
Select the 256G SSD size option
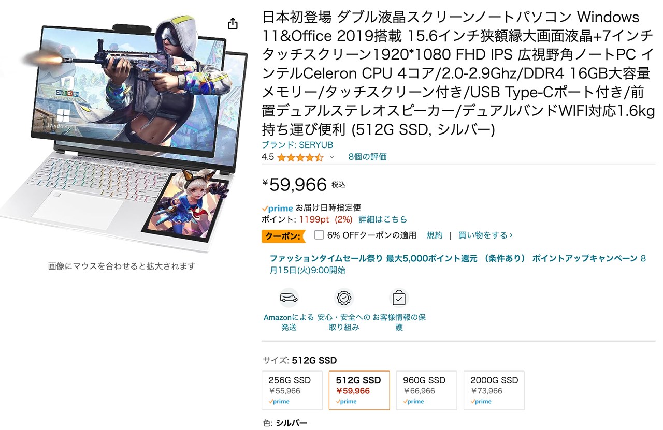click(292, 390)
